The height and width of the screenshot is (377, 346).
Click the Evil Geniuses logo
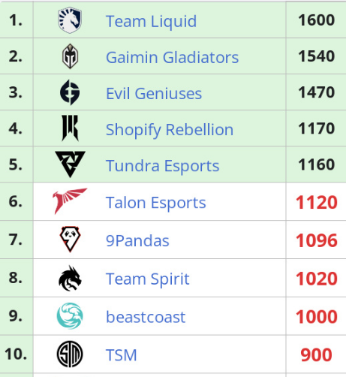[x=70, y=92]
